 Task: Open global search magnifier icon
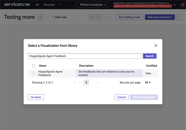(174, 5)
